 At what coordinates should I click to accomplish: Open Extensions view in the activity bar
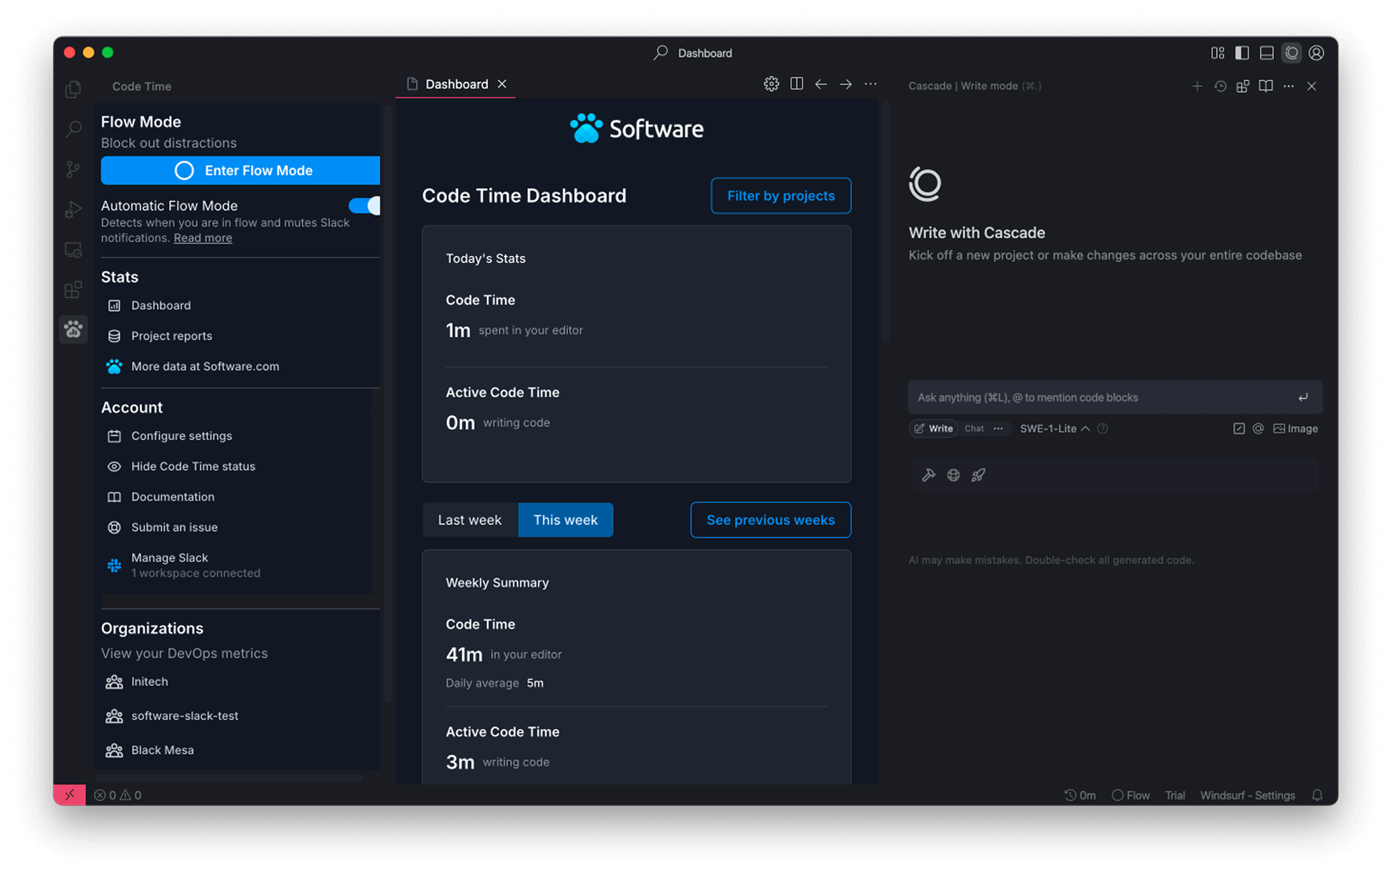coord(73,289)
